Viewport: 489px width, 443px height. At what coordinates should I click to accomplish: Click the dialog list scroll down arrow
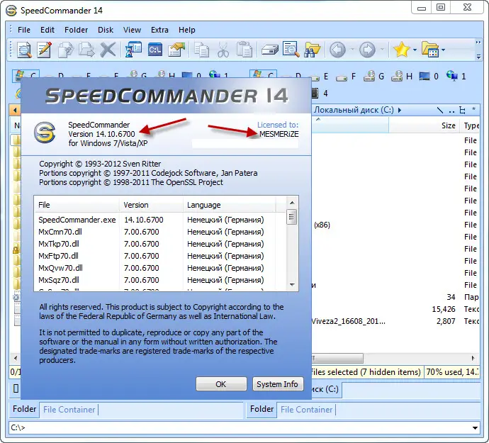click(x=292, y=284)
